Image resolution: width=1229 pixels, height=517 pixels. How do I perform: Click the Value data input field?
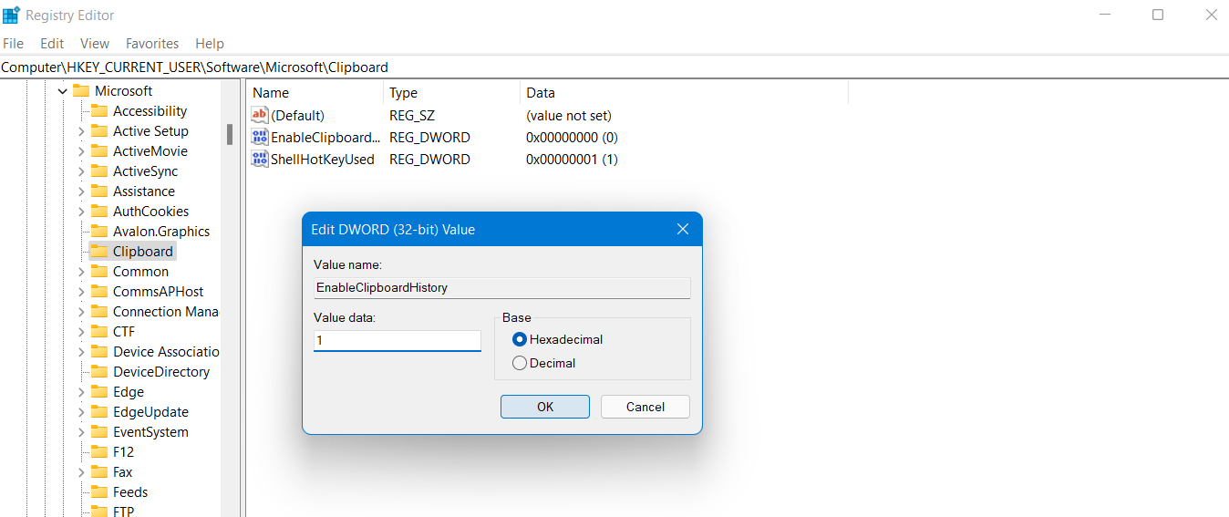[397, 341]
